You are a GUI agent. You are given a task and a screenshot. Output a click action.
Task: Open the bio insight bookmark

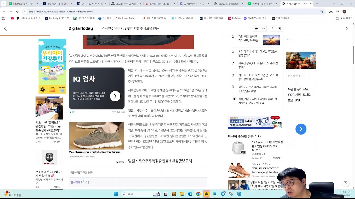58,18
